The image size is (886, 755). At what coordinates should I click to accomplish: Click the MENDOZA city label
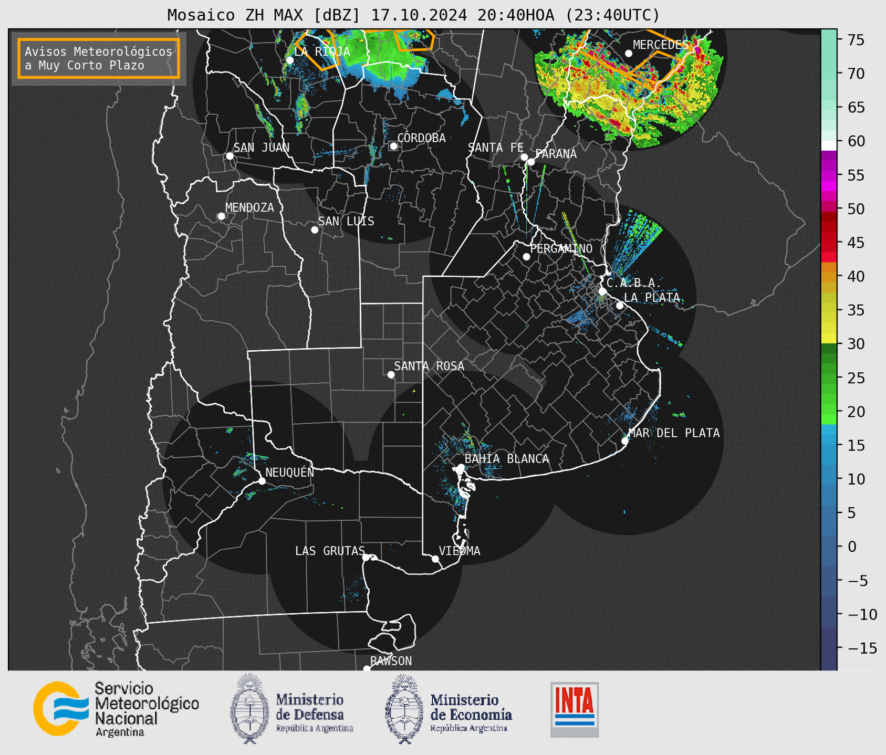[249, 207]
